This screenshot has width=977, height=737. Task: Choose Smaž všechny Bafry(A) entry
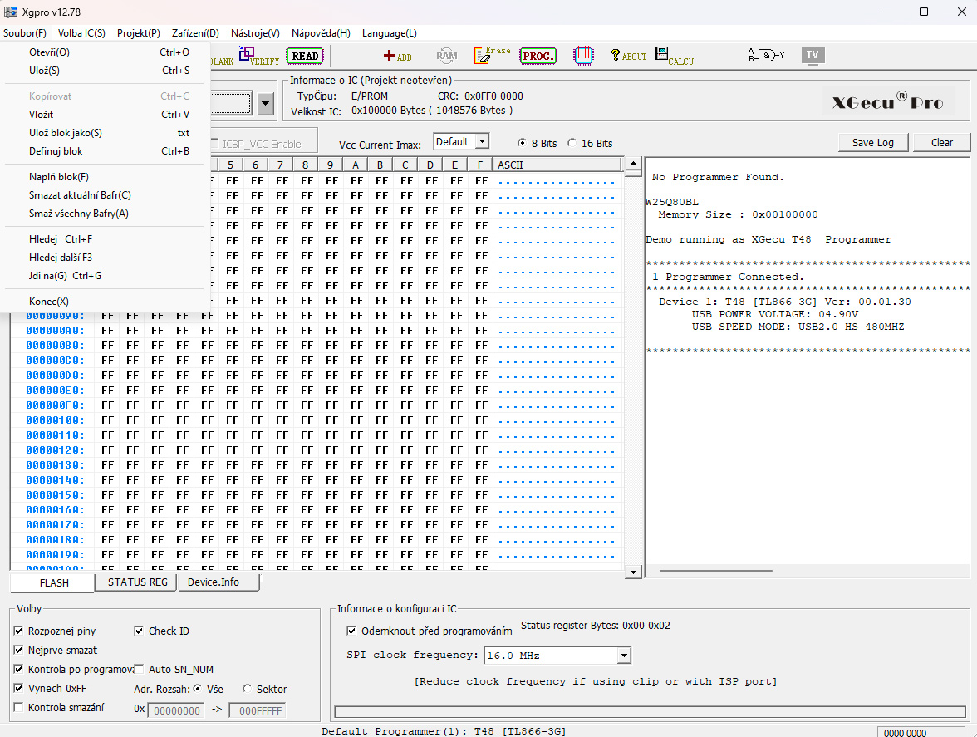coord(105,213)
